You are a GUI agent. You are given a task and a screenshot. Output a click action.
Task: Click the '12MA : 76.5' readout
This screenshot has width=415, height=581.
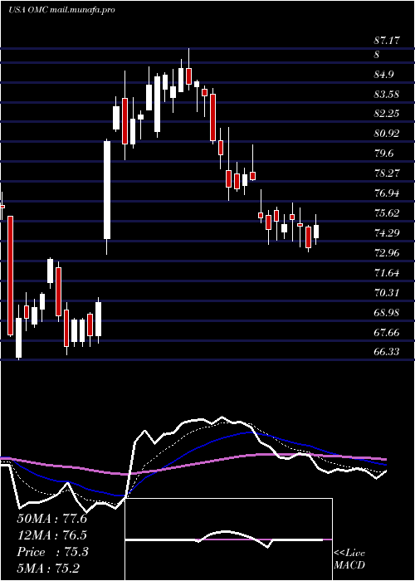(51, 535)
